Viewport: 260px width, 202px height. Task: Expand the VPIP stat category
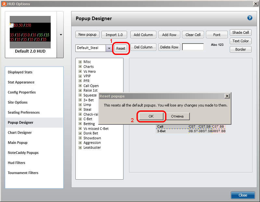click(80, 76)
